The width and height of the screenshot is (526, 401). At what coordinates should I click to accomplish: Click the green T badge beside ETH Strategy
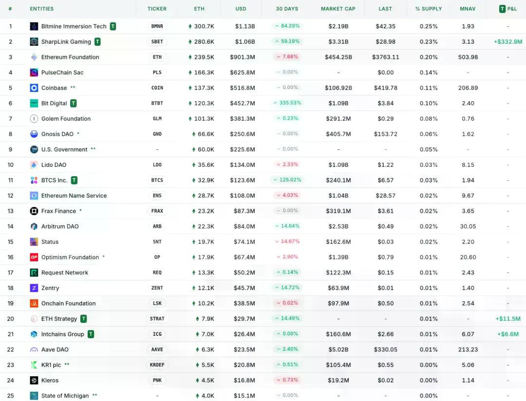[84, 319]
